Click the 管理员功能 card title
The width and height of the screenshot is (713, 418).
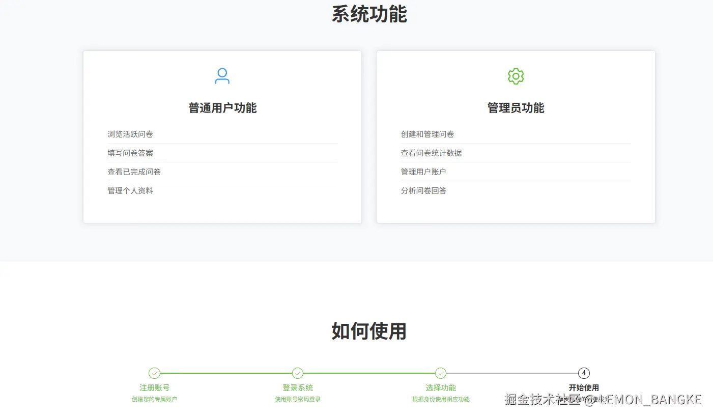coord(516,108)
